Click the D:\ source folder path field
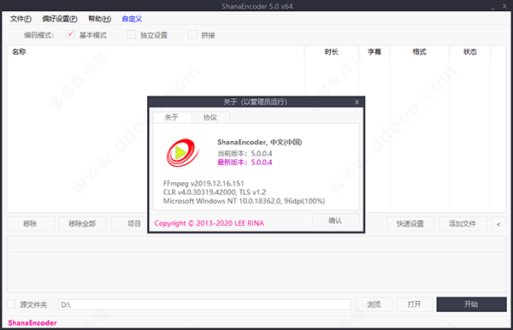 205,304
